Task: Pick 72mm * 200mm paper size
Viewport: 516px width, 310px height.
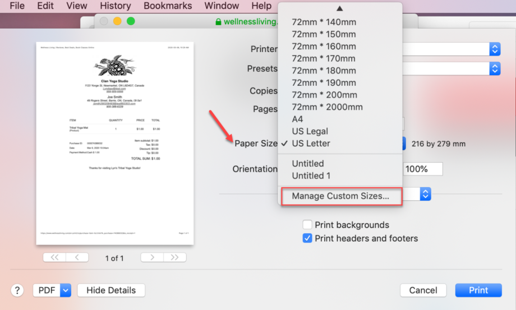Action: tap(324, 95)
